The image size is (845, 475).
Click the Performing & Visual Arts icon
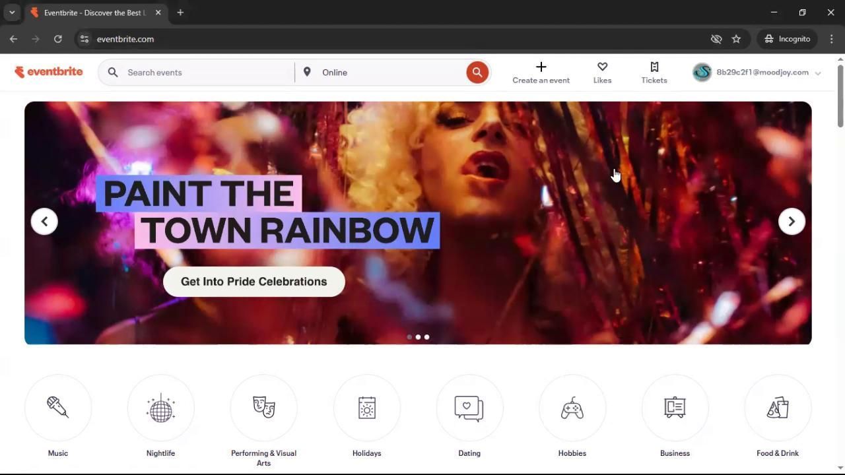pyautogui.click(x=263, y=408)
